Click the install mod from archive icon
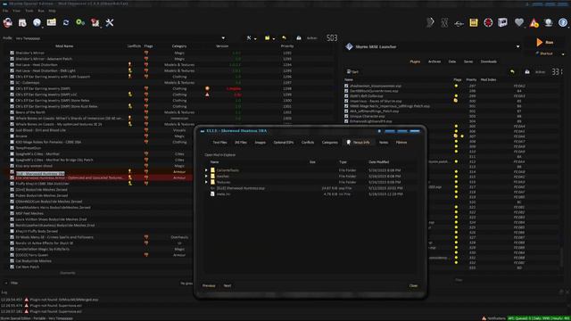 (22, 22)
